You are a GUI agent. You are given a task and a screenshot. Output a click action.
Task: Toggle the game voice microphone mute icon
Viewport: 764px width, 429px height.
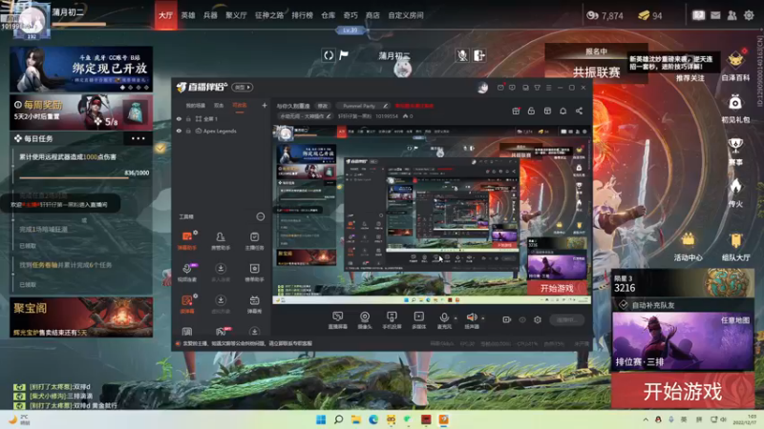coord(462,55)
